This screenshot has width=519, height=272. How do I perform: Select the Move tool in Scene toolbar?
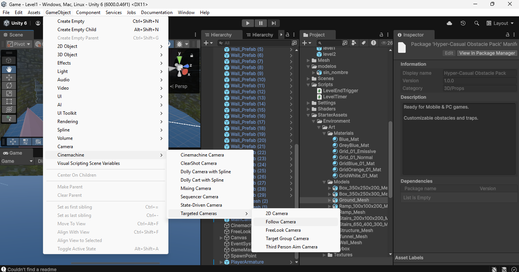9,77
